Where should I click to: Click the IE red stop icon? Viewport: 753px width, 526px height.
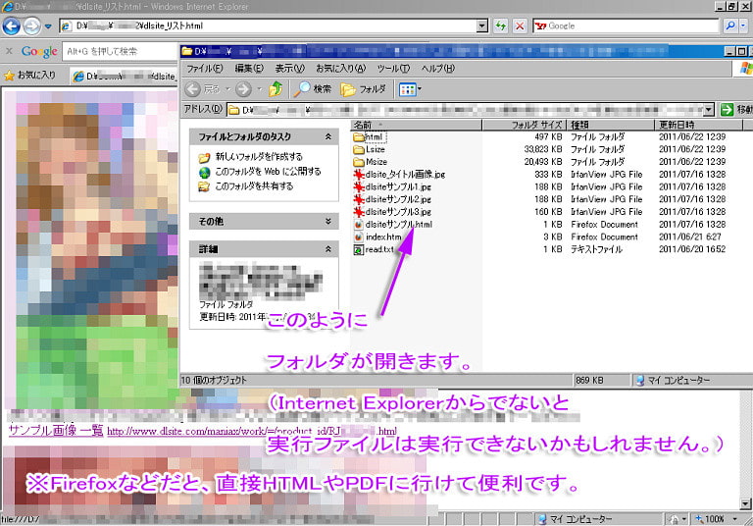[520, 26]
